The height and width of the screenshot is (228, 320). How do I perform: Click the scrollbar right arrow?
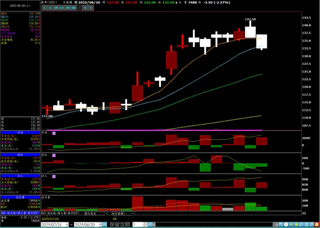276,225
